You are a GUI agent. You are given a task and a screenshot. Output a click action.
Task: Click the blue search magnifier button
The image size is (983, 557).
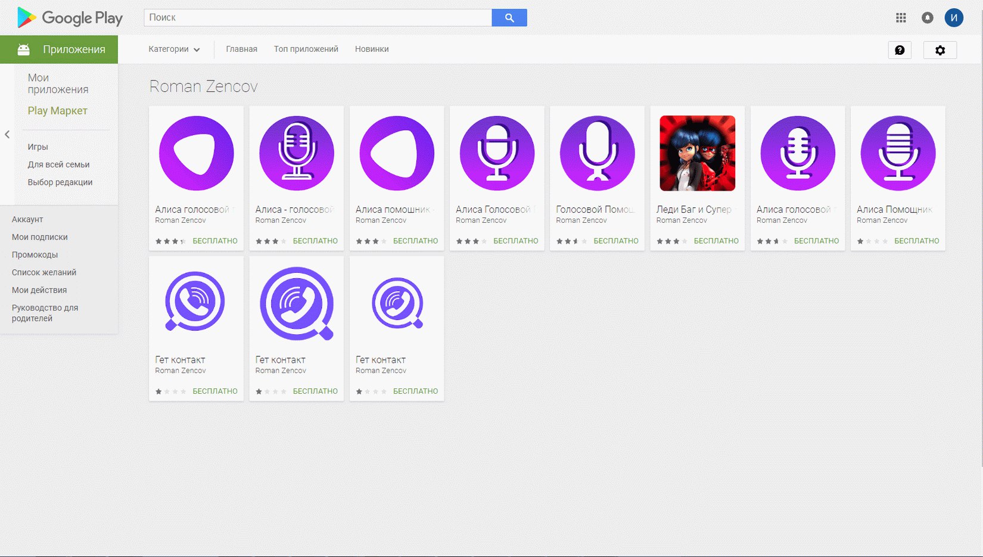(509, 18)
